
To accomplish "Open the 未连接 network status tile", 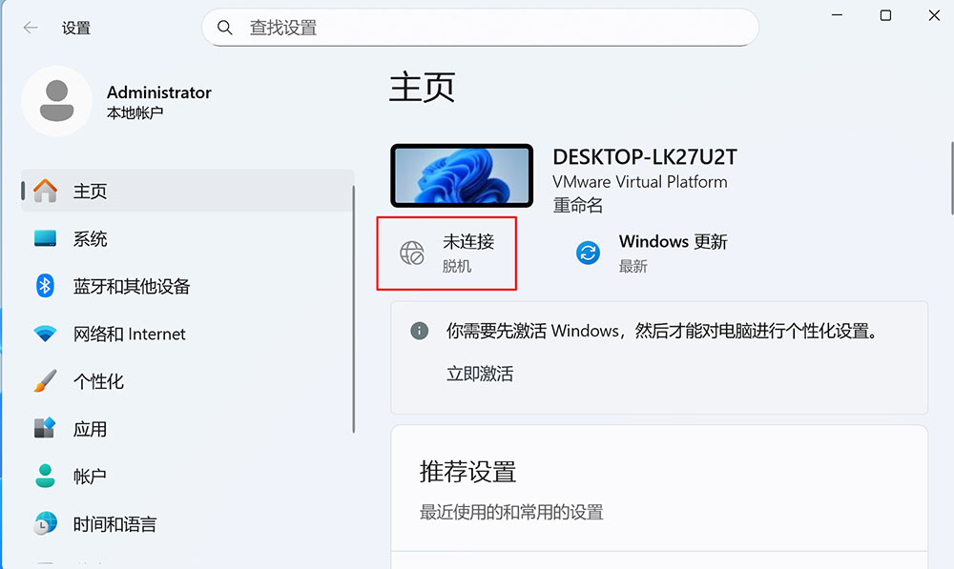I will pos(446,253).
